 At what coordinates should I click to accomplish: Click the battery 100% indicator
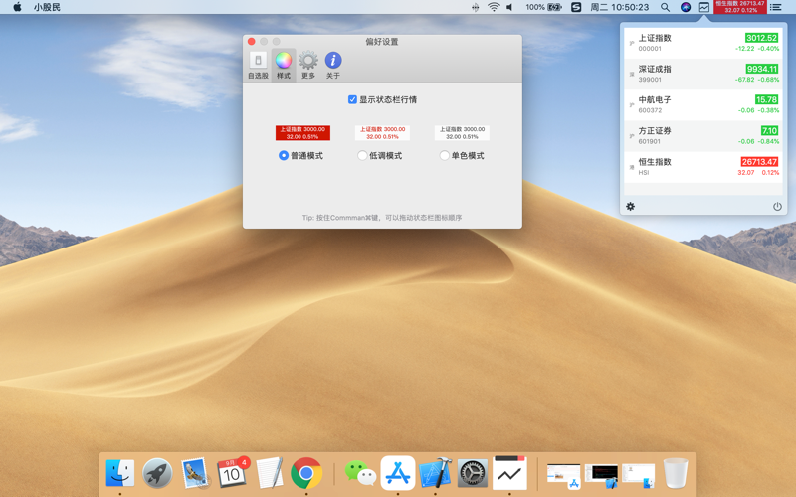tap(543, 7)
